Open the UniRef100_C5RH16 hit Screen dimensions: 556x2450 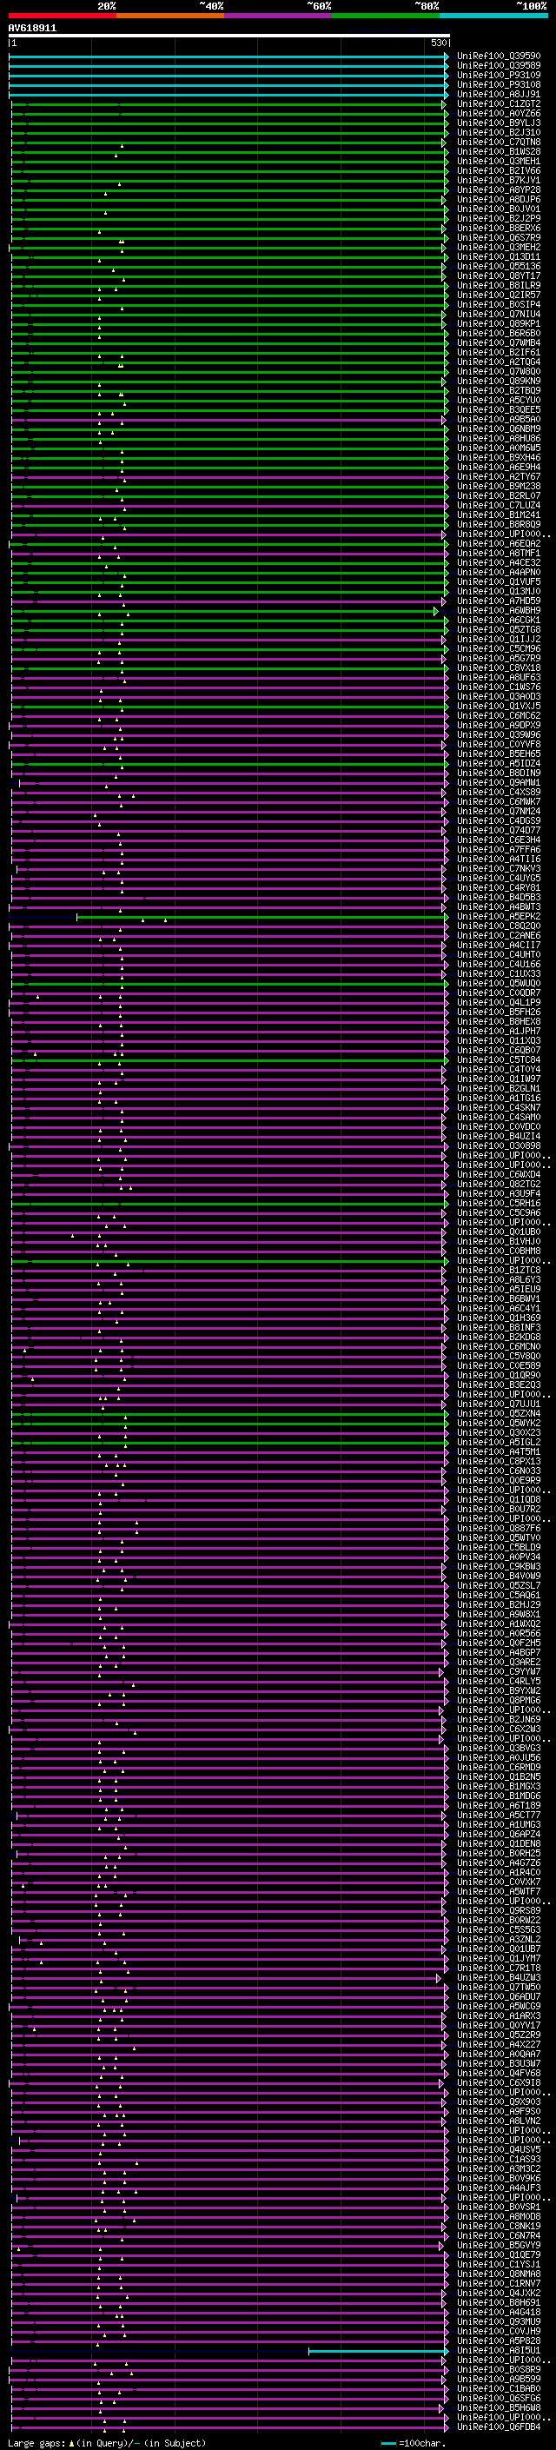pos(498,1203)
